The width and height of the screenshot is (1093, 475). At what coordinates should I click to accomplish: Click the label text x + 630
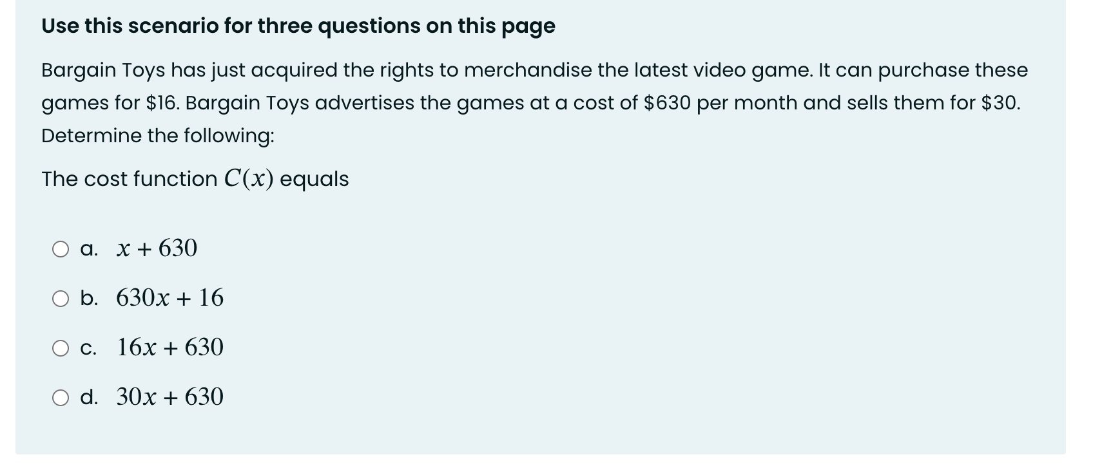[156, 249]
